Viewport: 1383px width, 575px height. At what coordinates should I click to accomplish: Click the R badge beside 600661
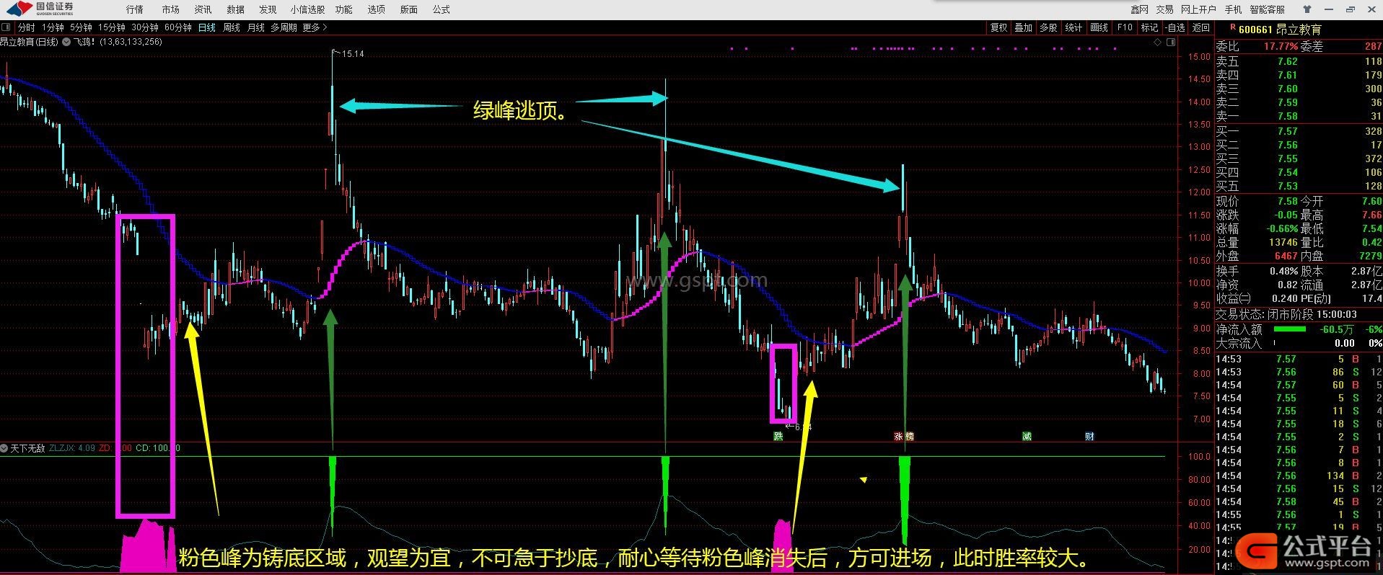point(1232,27)
